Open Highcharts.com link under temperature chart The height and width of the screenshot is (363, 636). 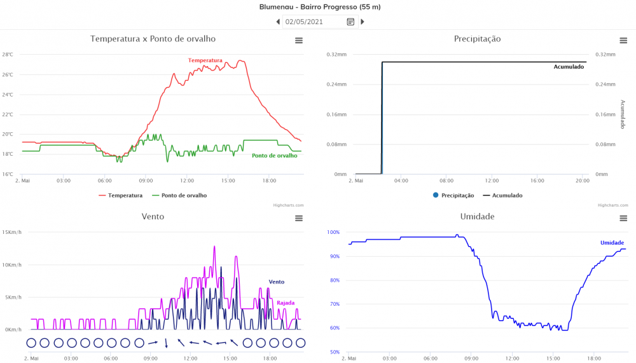pos(288,205)
